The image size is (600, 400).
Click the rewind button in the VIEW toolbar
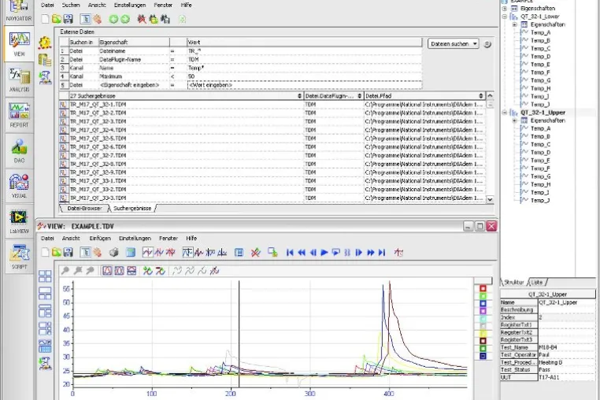302,252
